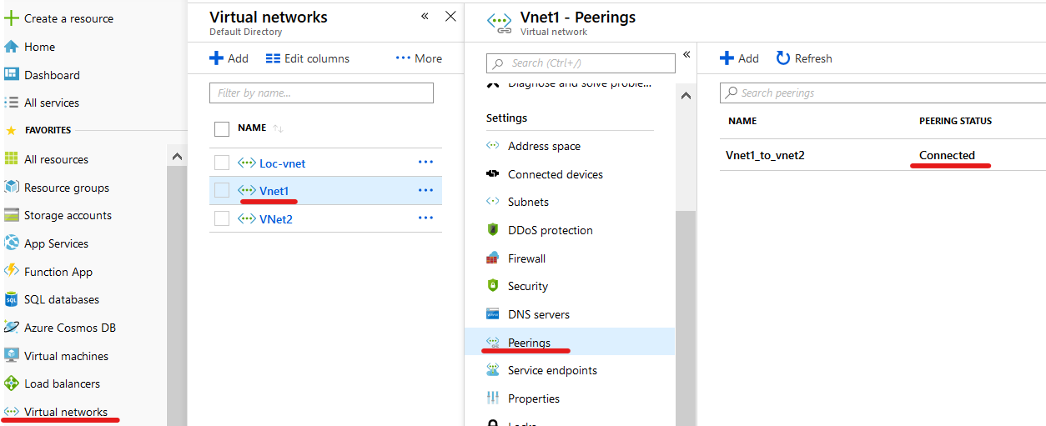Click the DNS servers icon
This screenshot has width=1046, height=426.
click(493, 314)
